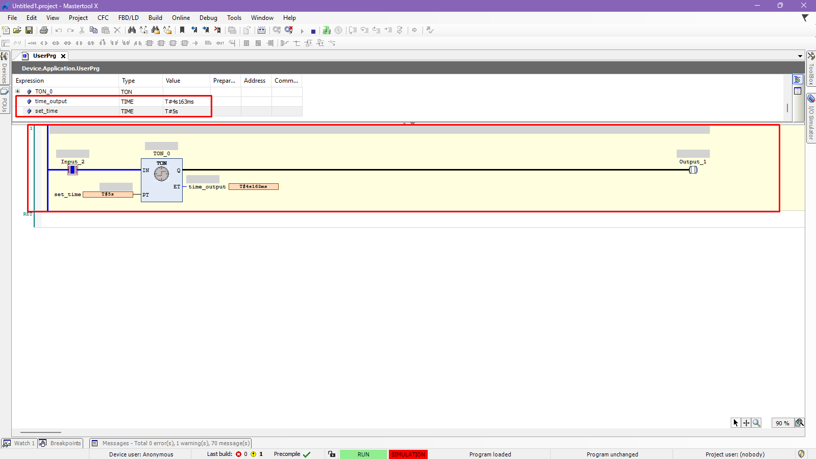Open the Online menu
816x459 pixels.
(181, 18)
